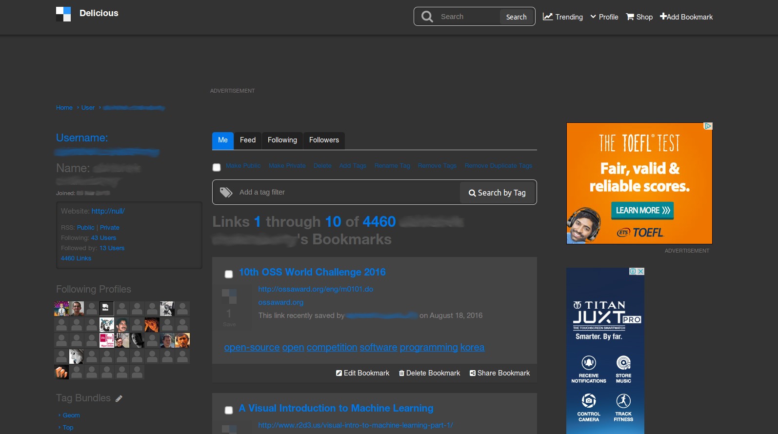Open the Shop cart icon
The height and width of the screenshot is (434, 778).
coord(630,17)
